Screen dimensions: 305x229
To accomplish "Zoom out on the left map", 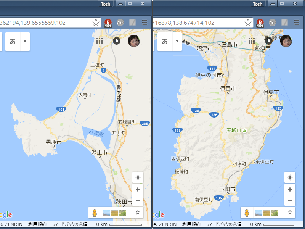I will point(138,200).
